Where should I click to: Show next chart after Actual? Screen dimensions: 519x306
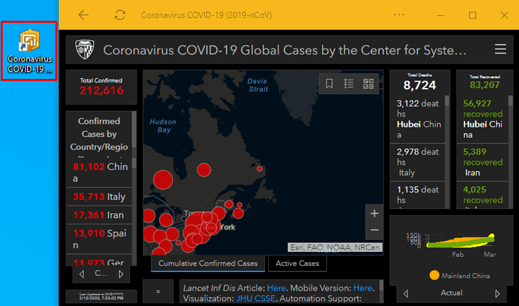[497, 294]
